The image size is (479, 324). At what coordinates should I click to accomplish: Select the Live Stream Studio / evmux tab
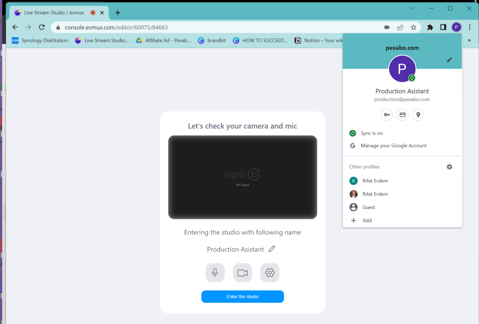point(59,13)
